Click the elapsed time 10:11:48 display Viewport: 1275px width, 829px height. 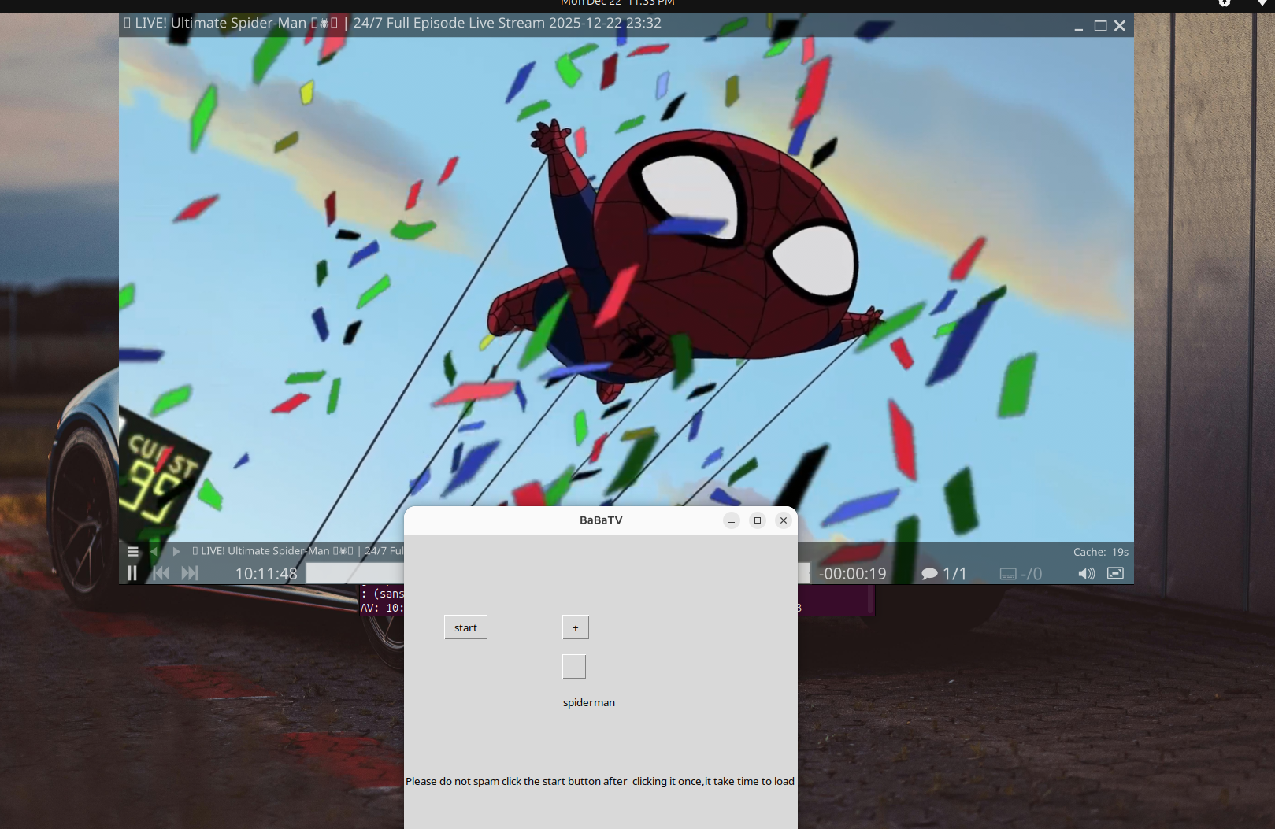point(266,573)
